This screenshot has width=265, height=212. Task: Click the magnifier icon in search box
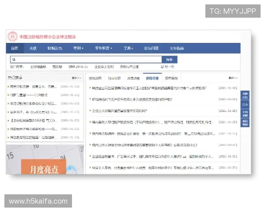14,60
